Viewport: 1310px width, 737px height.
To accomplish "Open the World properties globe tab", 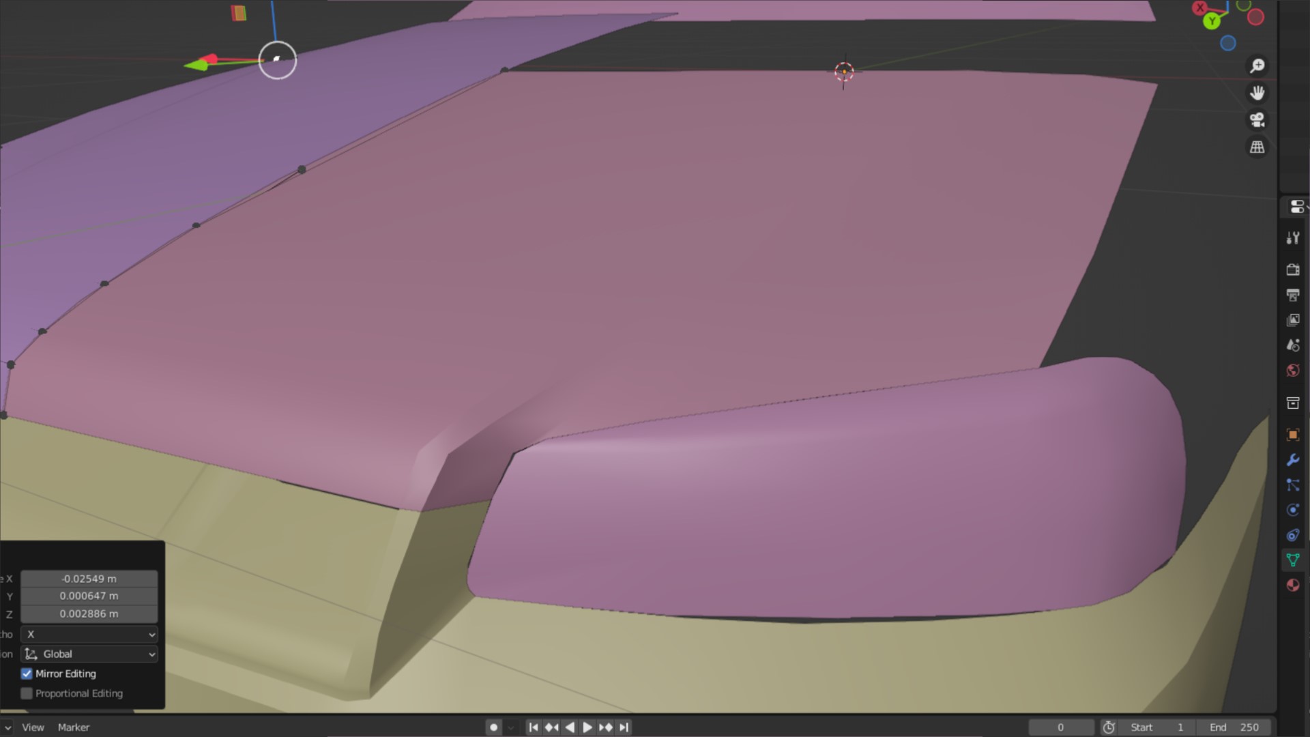I will point(1292,371).
